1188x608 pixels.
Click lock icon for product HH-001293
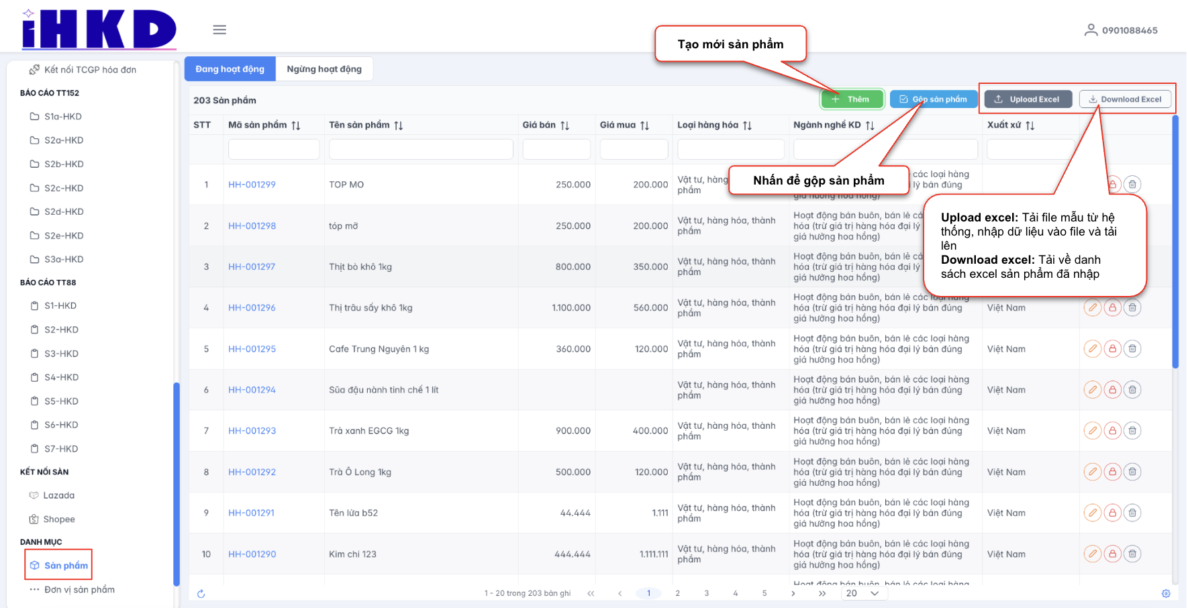click(x=1112, y=431)
